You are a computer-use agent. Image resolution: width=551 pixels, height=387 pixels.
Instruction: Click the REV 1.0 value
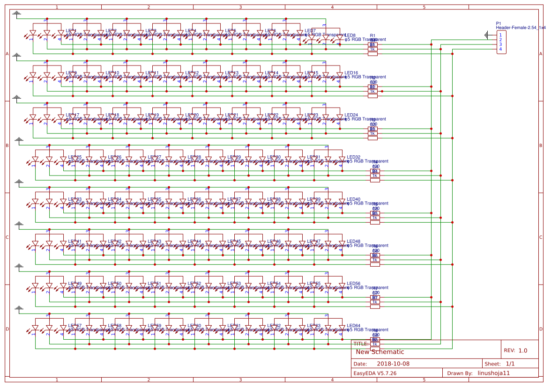(x=523, y=350)
